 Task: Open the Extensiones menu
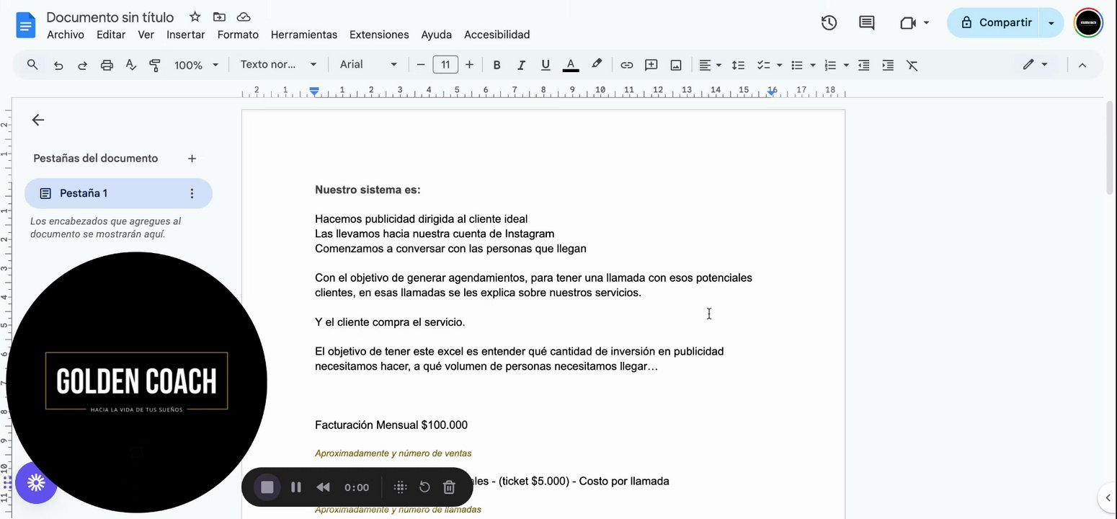click(x=379, y=35)
